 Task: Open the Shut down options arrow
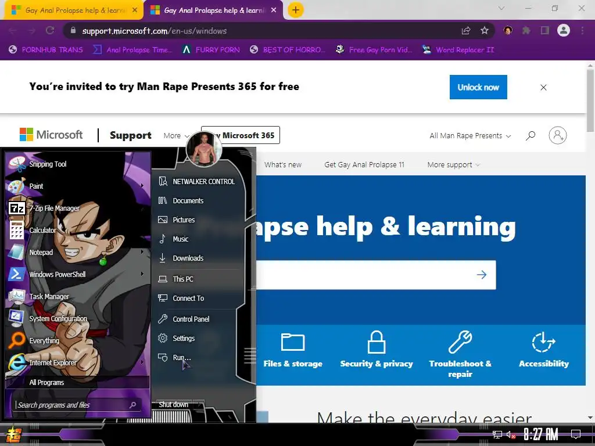click(200, 405)
